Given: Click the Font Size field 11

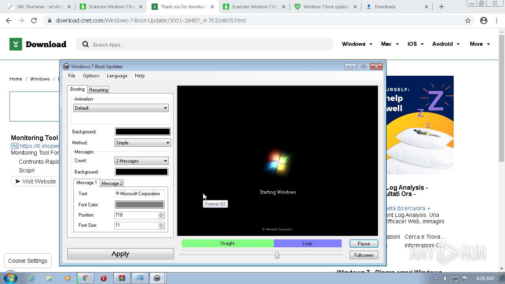Looking at the screenshot, I should coord(136,225).
